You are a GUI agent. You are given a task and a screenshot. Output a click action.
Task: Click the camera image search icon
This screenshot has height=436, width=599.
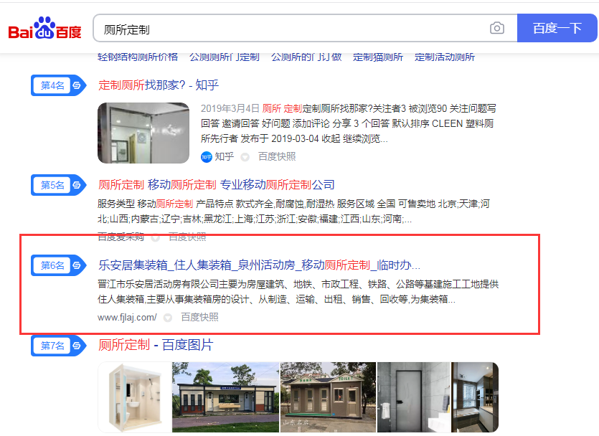496,29
